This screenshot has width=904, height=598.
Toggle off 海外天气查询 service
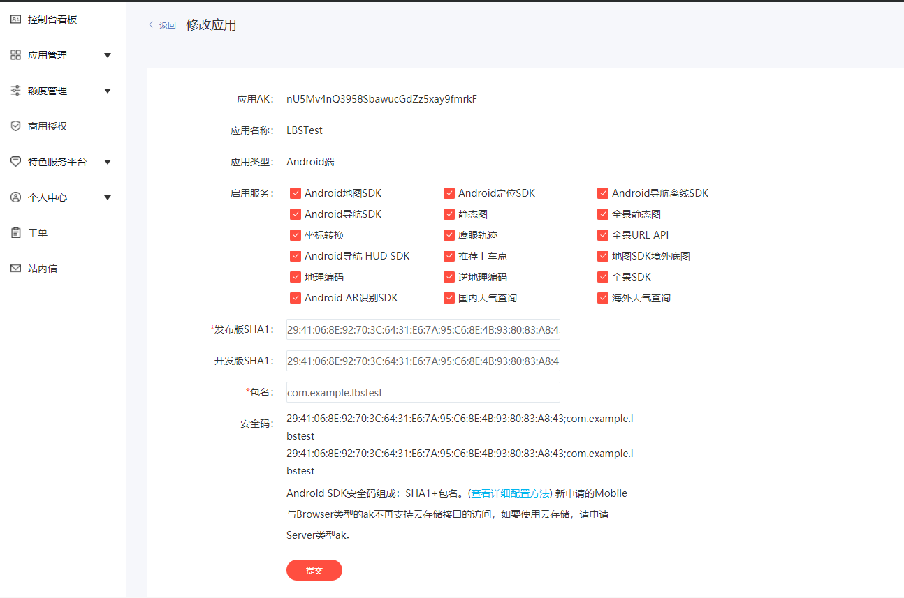603,297
